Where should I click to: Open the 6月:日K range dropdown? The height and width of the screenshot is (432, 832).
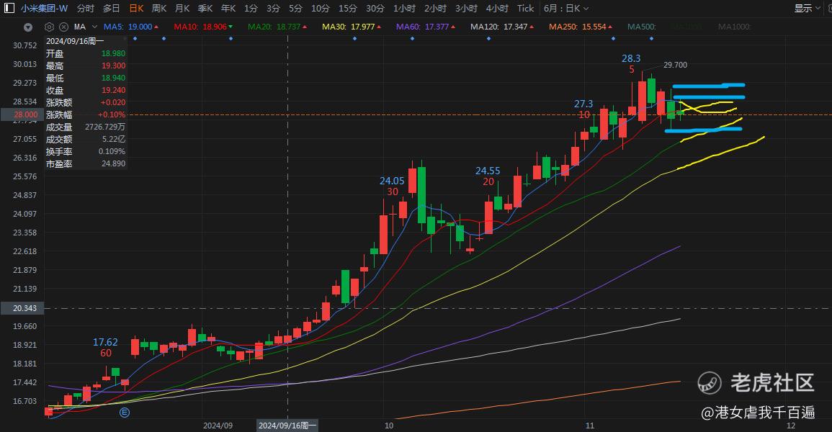click(566, 9)
